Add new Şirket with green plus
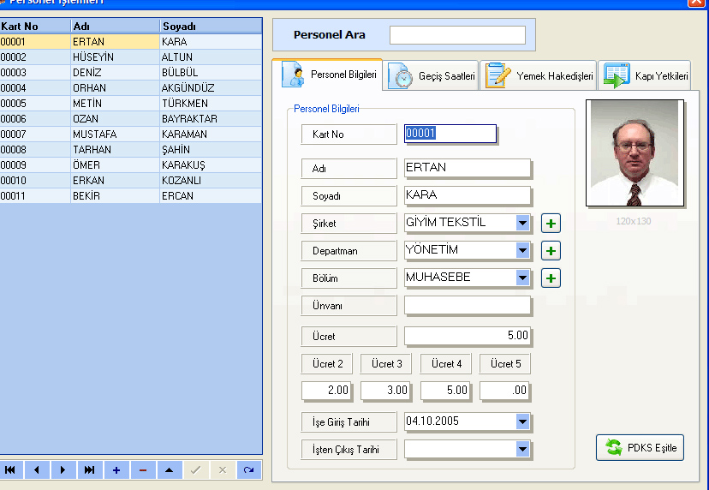The width and height of the screenshot is (709, 490). tap(551, 224)
